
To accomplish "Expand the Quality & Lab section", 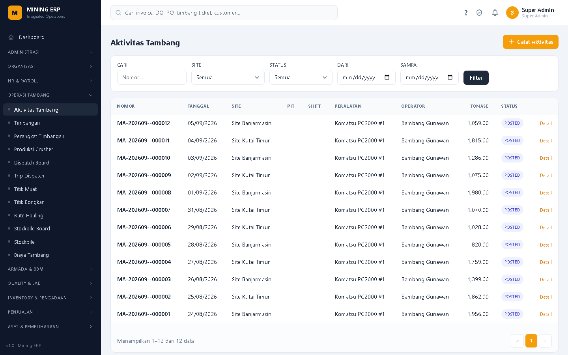I will [50, 283].
